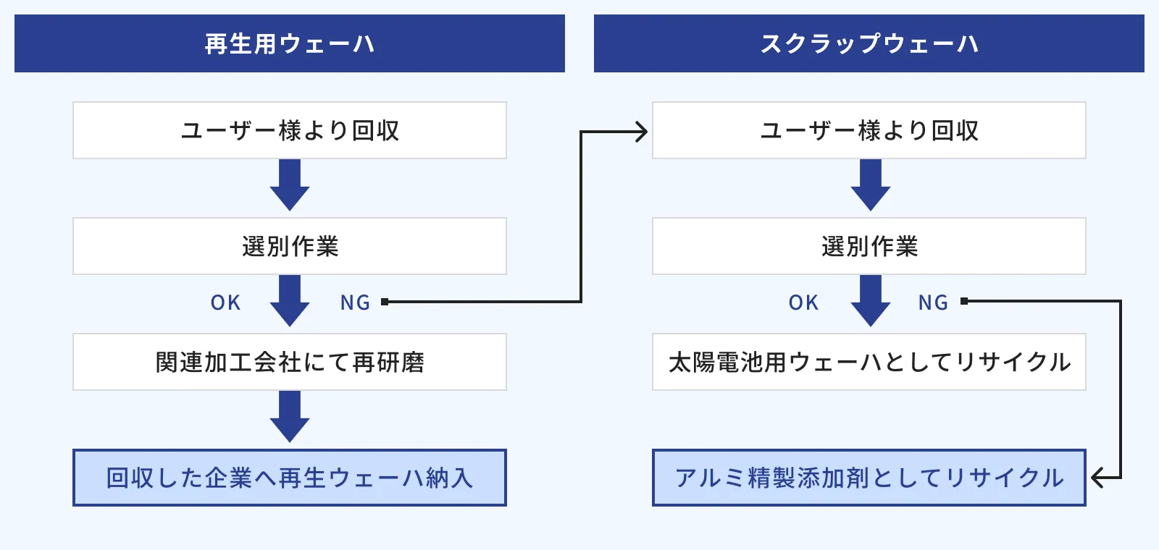The width and height of the screenshot is (1159, 550).
Task: Open the アルミ精製添加剤としてリサイクル result box
Action: click(x=869, y=478)
